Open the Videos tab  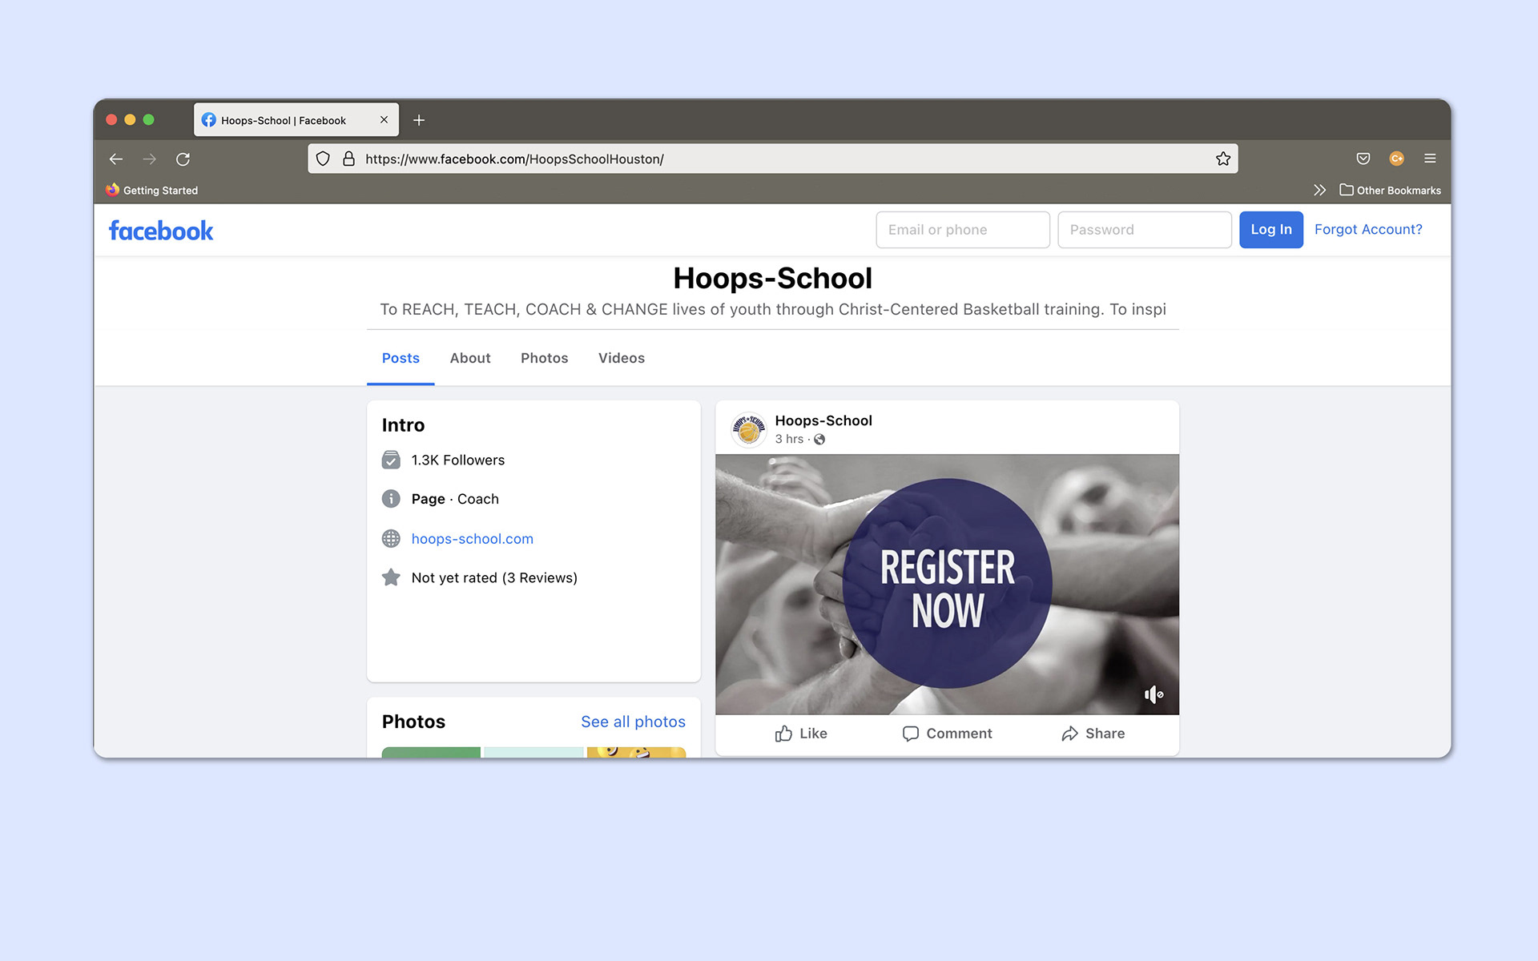[x=621, y=358]
